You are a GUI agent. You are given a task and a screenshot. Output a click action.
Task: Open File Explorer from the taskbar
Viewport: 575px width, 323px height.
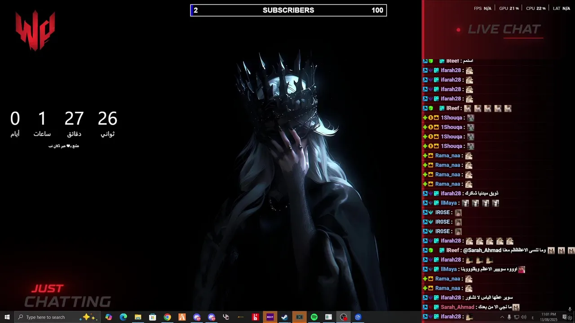coord(138,317)
